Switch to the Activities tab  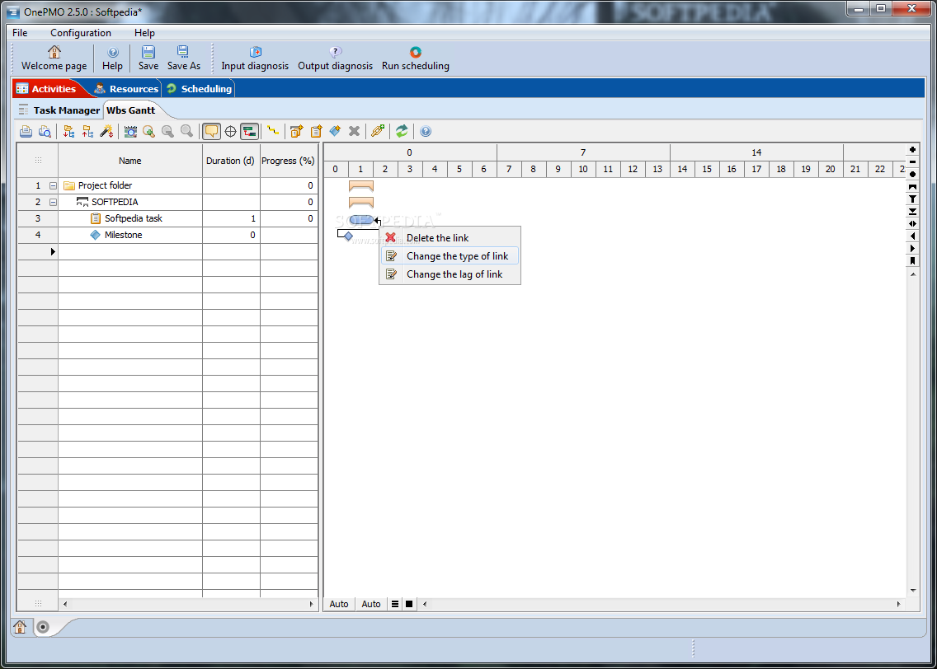(47, 89)
